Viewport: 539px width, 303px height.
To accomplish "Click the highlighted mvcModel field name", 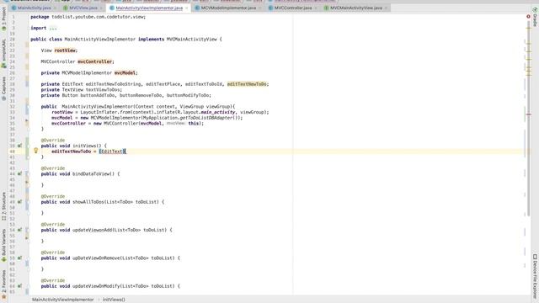I will click(125, 73).
